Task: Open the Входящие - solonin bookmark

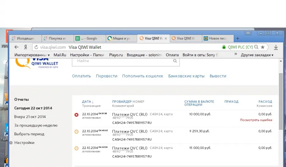Action: click(x=144, y=55)
